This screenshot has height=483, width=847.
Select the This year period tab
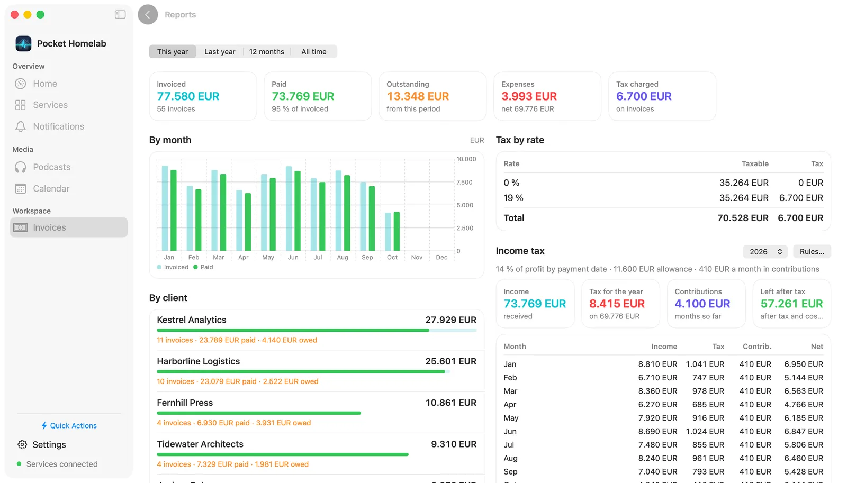[173, 51]
